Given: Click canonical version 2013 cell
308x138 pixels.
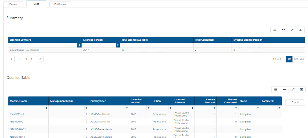Looking at the screenshot, I should click(140, 114).
